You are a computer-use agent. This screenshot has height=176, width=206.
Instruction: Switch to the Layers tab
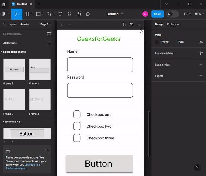[12, 24]
